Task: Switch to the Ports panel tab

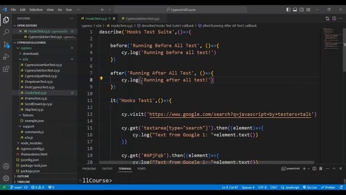Action: [x=142, y=168]
